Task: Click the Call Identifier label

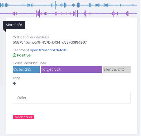Action: (23, 37)
